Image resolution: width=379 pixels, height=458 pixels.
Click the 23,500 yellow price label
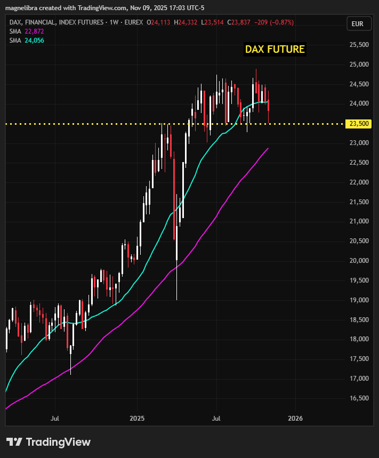tap(359, 124)
